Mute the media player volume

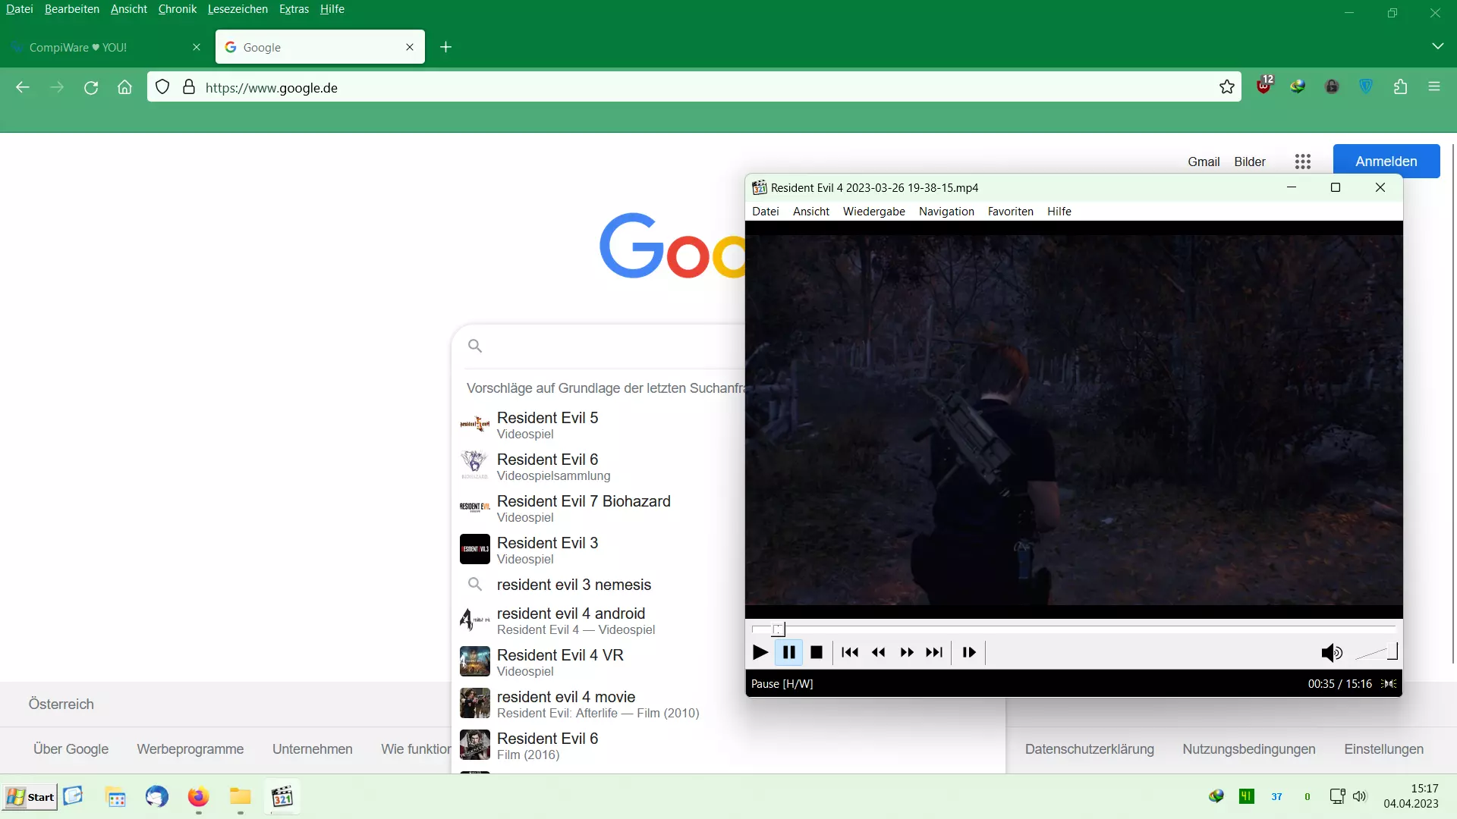1331,652
